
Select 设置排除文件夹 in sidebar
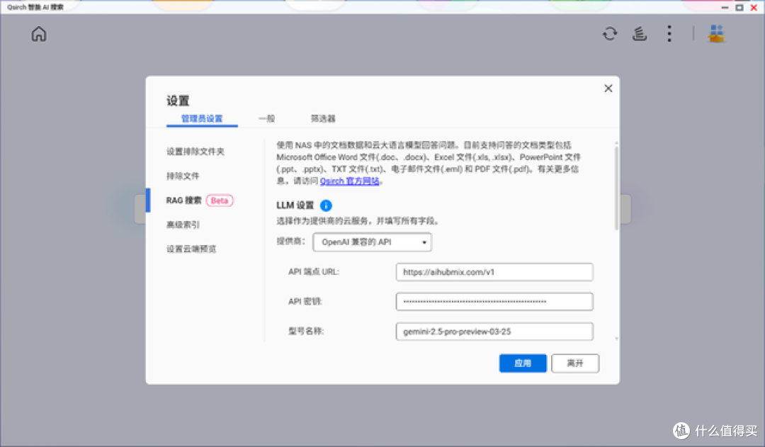coord(195,152)
